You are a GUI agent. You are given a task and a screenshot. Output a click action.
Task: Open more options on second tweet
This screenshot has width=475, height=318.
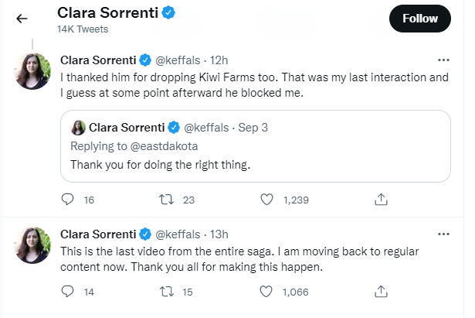tap(443, 234)
